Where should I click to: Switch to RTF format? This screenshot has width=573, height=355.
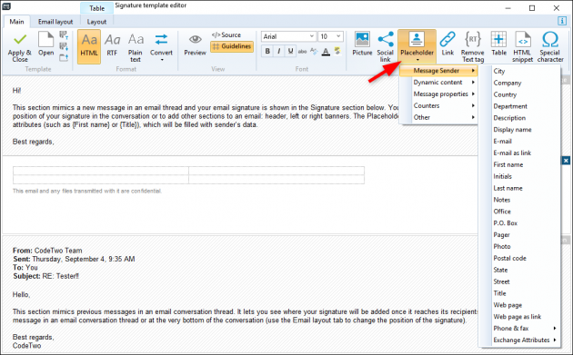pos(112,45)
